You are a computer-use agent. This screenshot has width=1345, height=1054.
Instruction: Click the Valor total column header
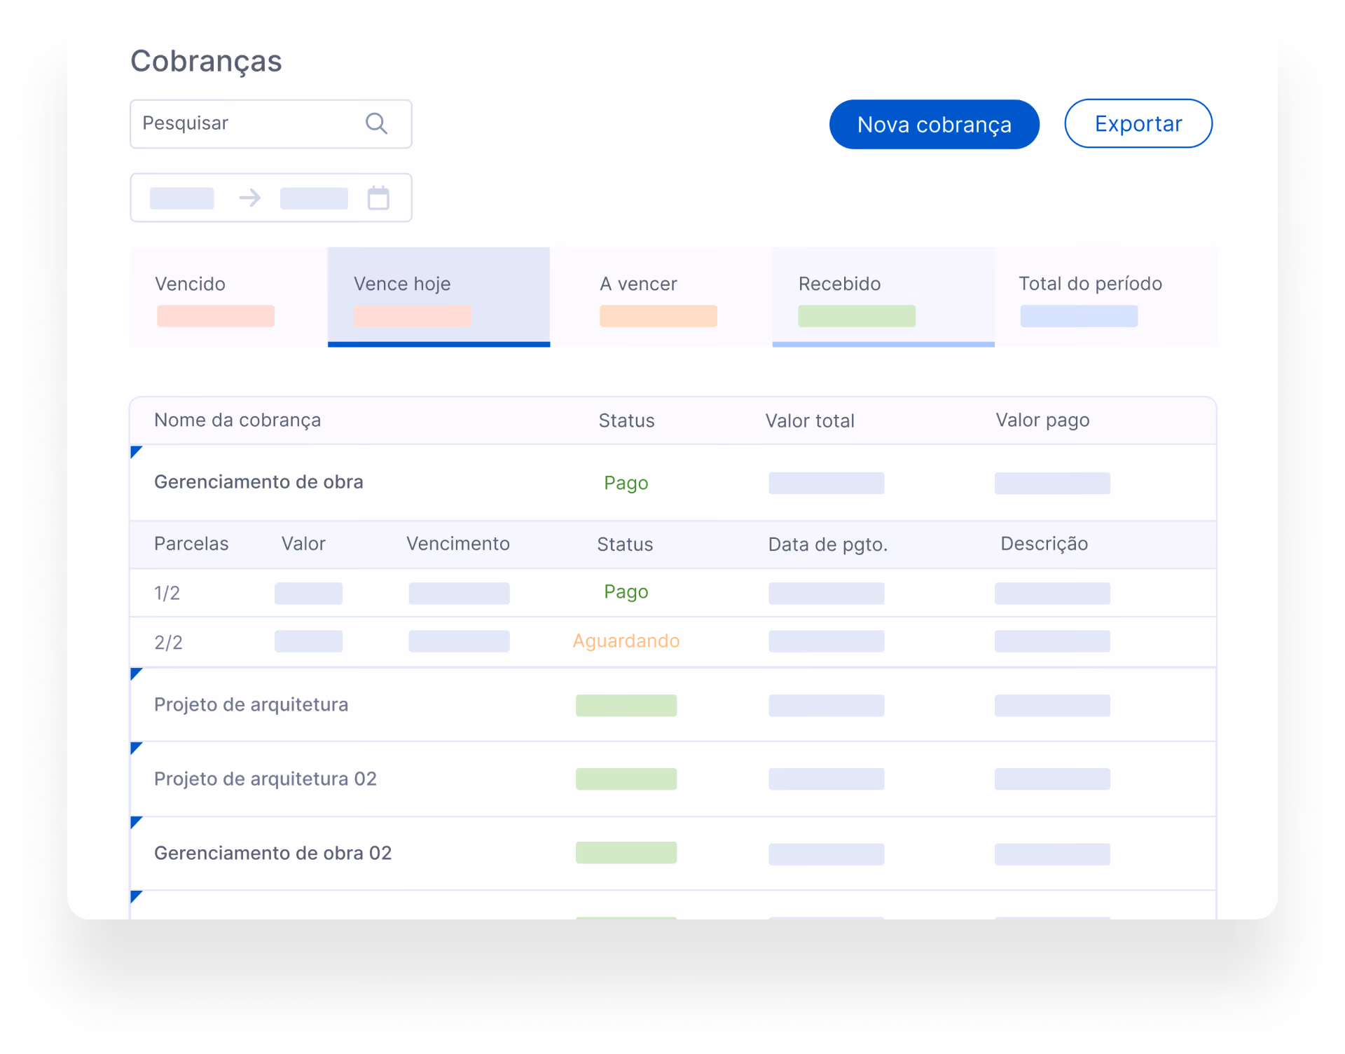(810, 420)
